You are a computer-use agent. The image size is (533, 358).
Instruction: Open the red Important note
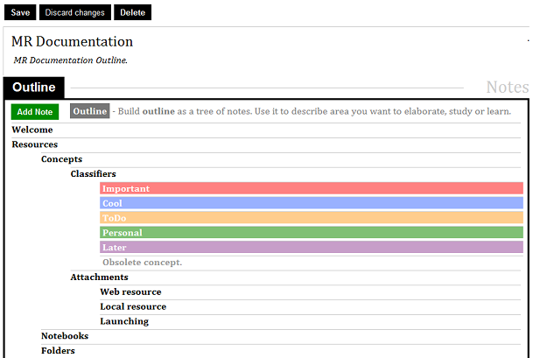312,188
